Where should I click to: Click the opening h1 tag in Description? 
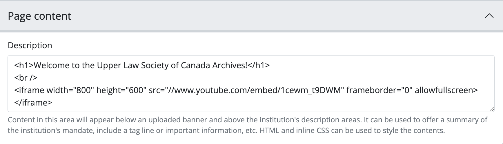(24, 65)
